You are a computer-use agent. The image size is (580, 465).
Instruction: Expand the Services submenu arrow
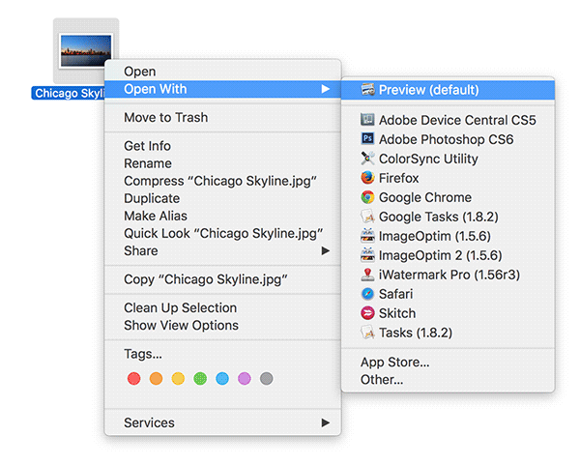click(x=325, y=422)
